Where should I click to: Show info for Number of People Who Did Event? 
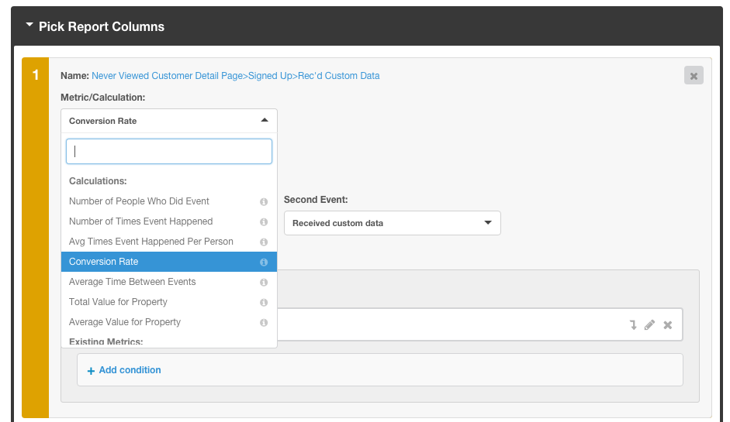coord(264,201)
